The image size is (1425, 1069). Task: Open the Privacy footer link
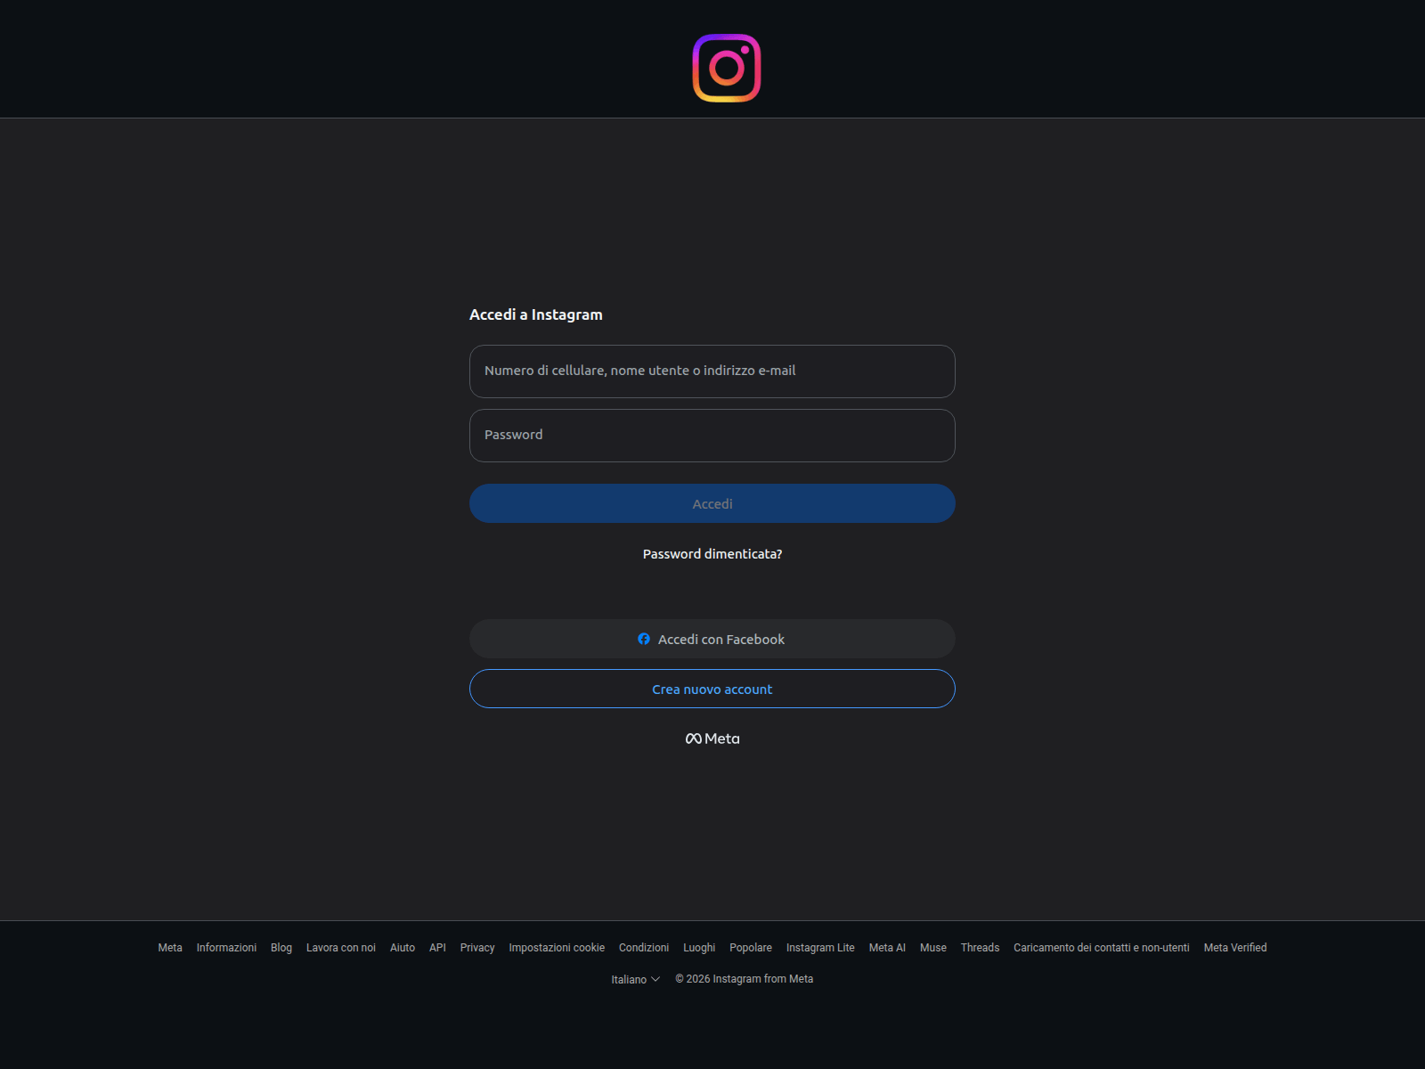(477, 948)
